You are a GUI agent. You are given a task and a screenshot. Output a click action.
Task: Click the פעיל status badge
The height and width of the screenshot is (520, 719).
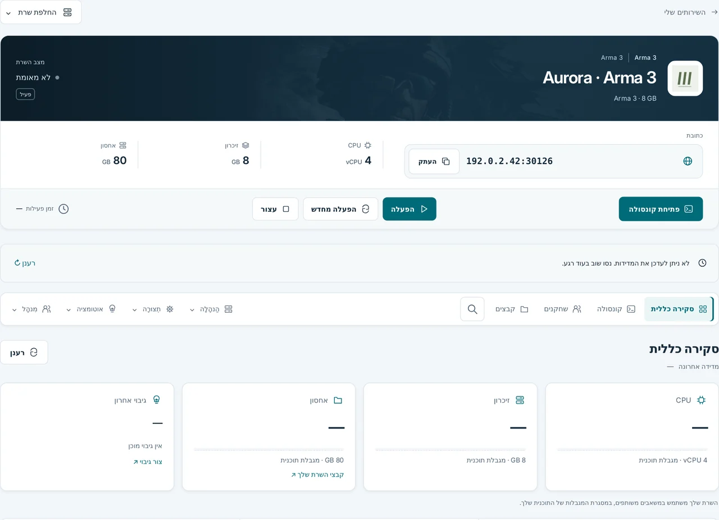click(25, 94)
